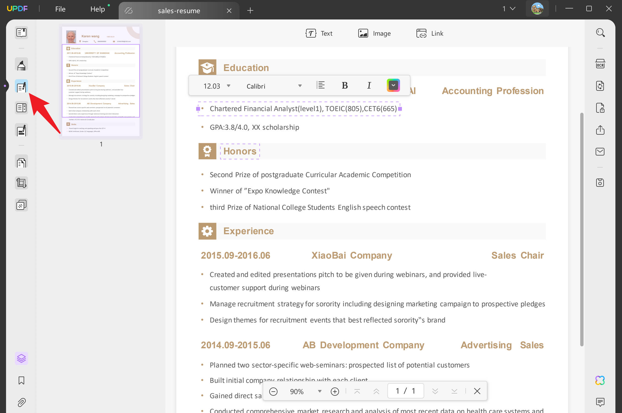Screen dimensions: 622x413
Task: Open the Search panel
Action: [x=600, y=33]
